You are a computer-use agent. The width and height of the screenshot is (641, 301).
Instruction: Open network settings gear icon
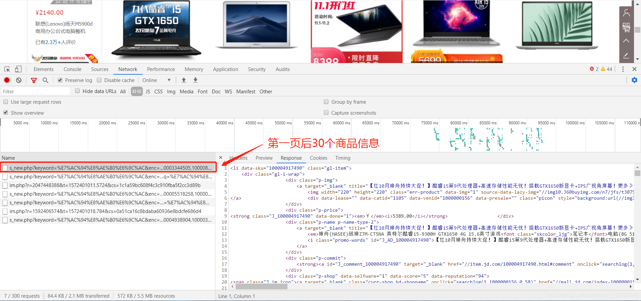634,80
